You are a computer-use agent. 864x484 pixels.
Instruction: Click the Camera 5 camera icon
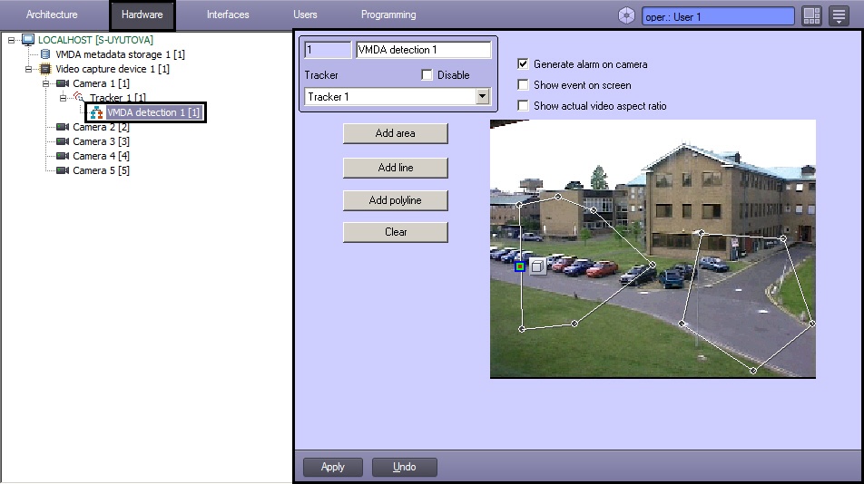(x=63, y=170)
